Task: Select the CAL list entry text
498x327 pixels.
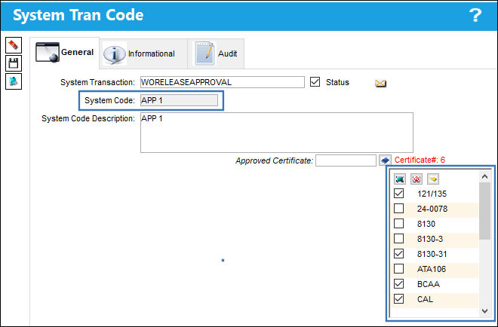Action: click(425, 299)
